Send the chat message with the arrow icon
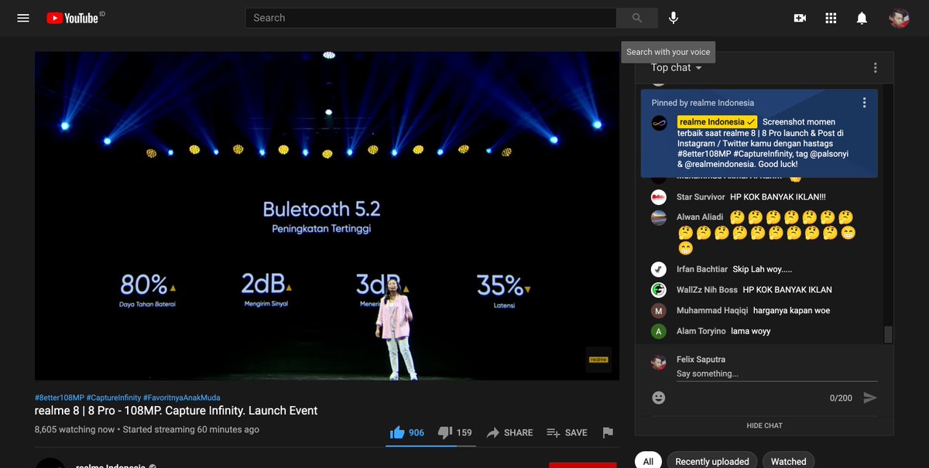This screenshot has width=929, height=468. pos(870,397)
